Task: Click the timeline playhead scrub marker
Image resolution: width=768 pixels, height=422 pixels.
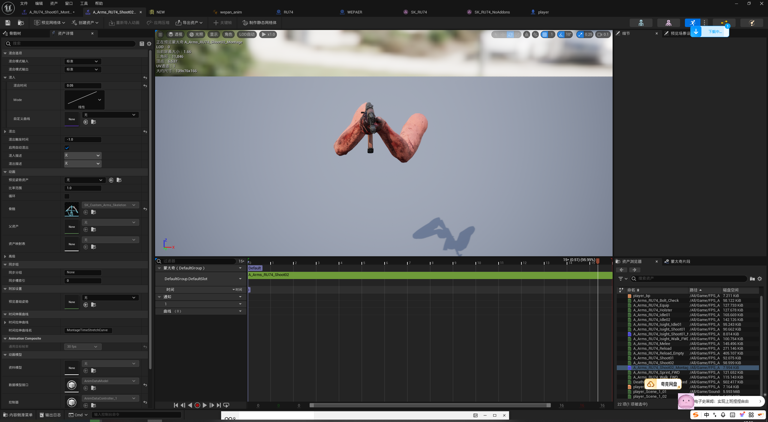Action: 598,261
